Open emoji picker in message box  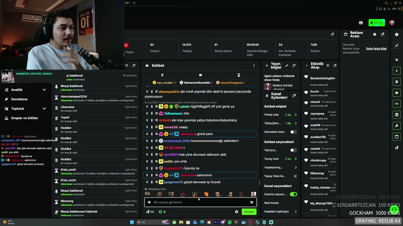coord(252,202)
